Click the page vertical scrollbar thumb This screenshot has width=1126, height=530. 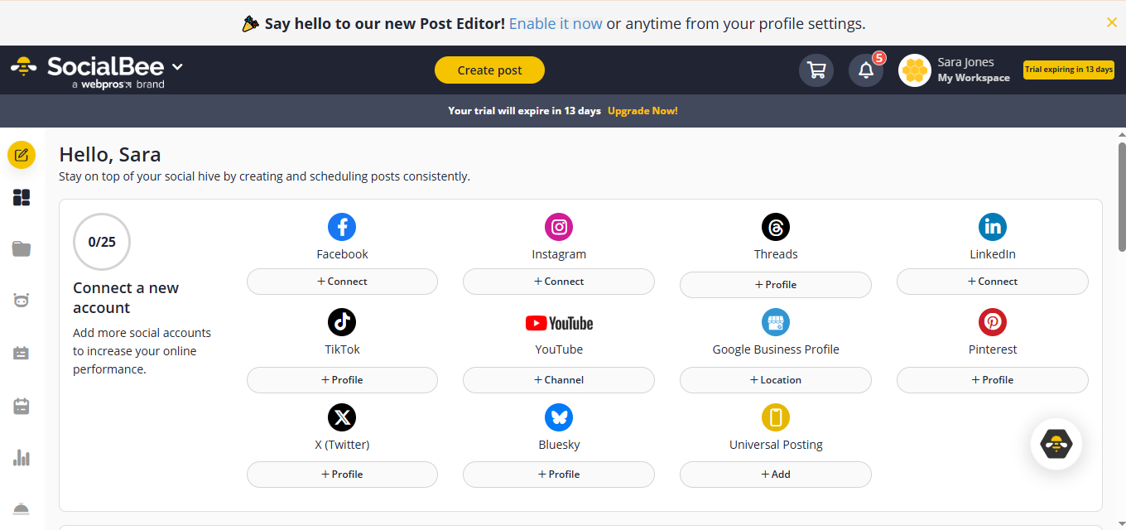1122,197
